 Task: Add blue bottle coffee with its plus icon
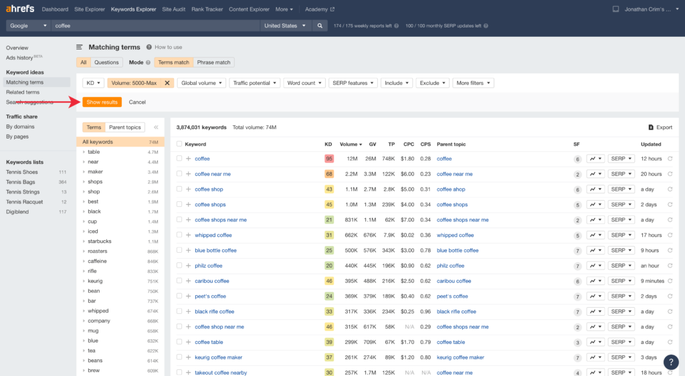click(188, 250)
